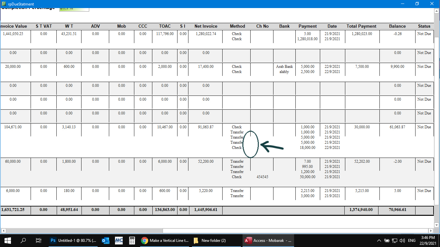Click the 'ADV' column header
440x247 pixels.
(x=95, y=26)
